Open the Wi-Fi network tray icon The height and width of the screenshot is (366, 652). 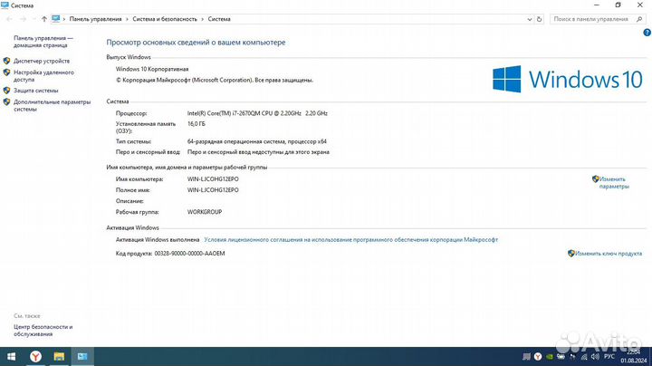584,356
